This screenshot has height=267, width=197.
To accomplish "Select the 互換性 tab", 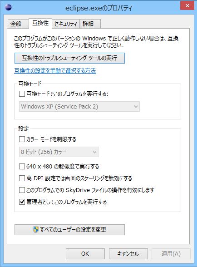I will coord(40,23).
